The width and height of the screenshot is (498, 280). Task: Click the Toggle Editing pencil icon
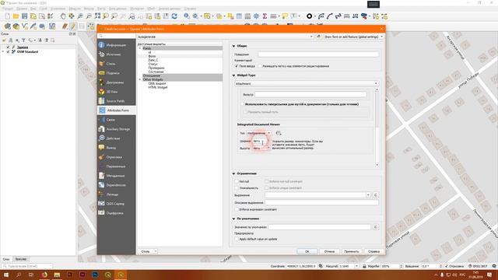(x=72, y=26)
